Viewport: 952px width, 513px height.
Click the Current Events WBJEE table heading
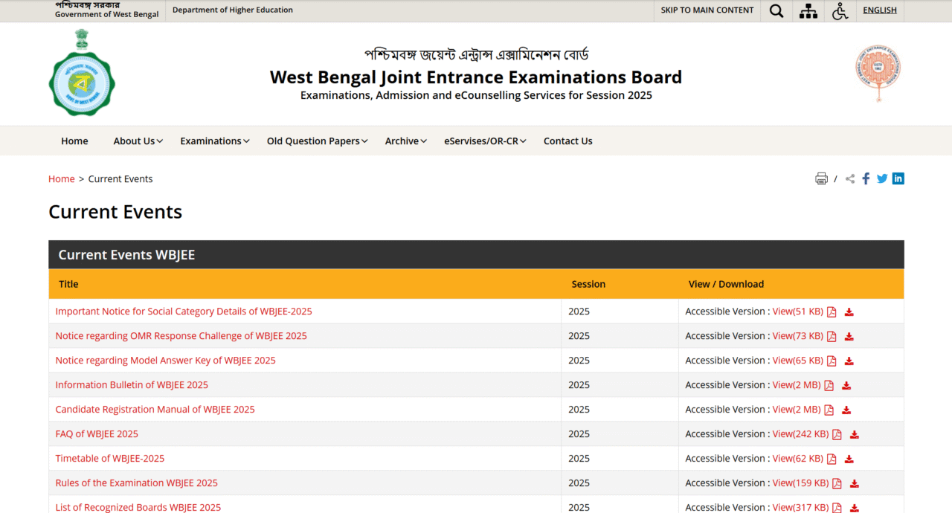pos(126,255)
